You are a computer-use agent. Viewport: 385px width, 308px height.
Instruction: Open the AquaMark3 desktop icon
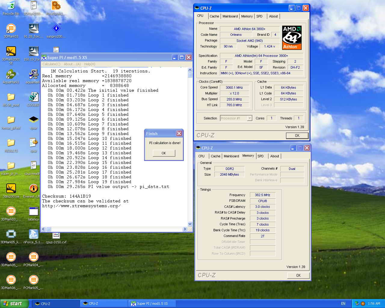tap(11, 76)
